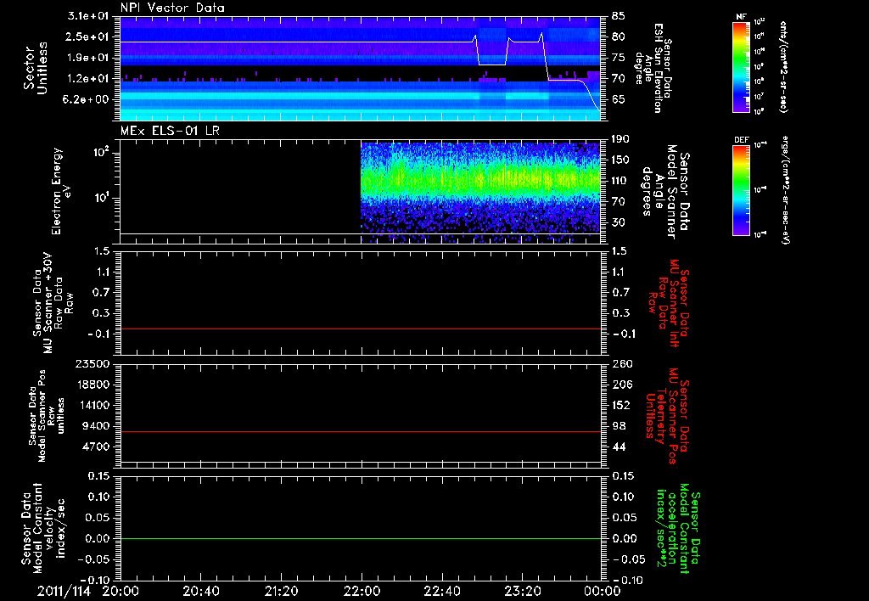This screenshot has width=869, height=601.
Task: Click the "190" scanner angle tick label
Action: point(620,139)
